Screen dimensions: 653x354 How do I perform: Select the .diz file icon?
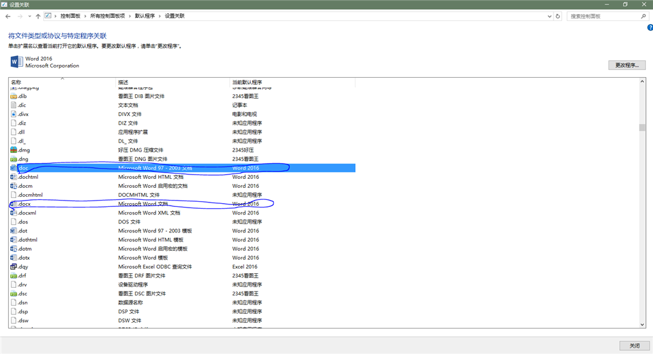13,123
